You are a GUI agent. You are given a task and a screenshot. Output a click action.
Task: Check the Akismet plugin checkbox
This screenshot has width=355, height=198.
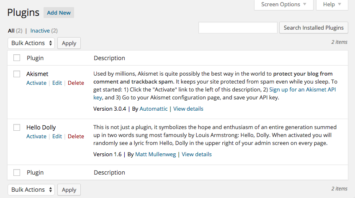(17, 74)
